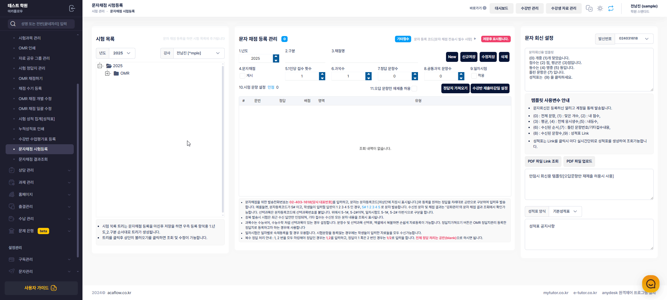Open the 기본성적표 dropdown selector
The height and width of the screenshot is (300, 667).
[565, 211]
